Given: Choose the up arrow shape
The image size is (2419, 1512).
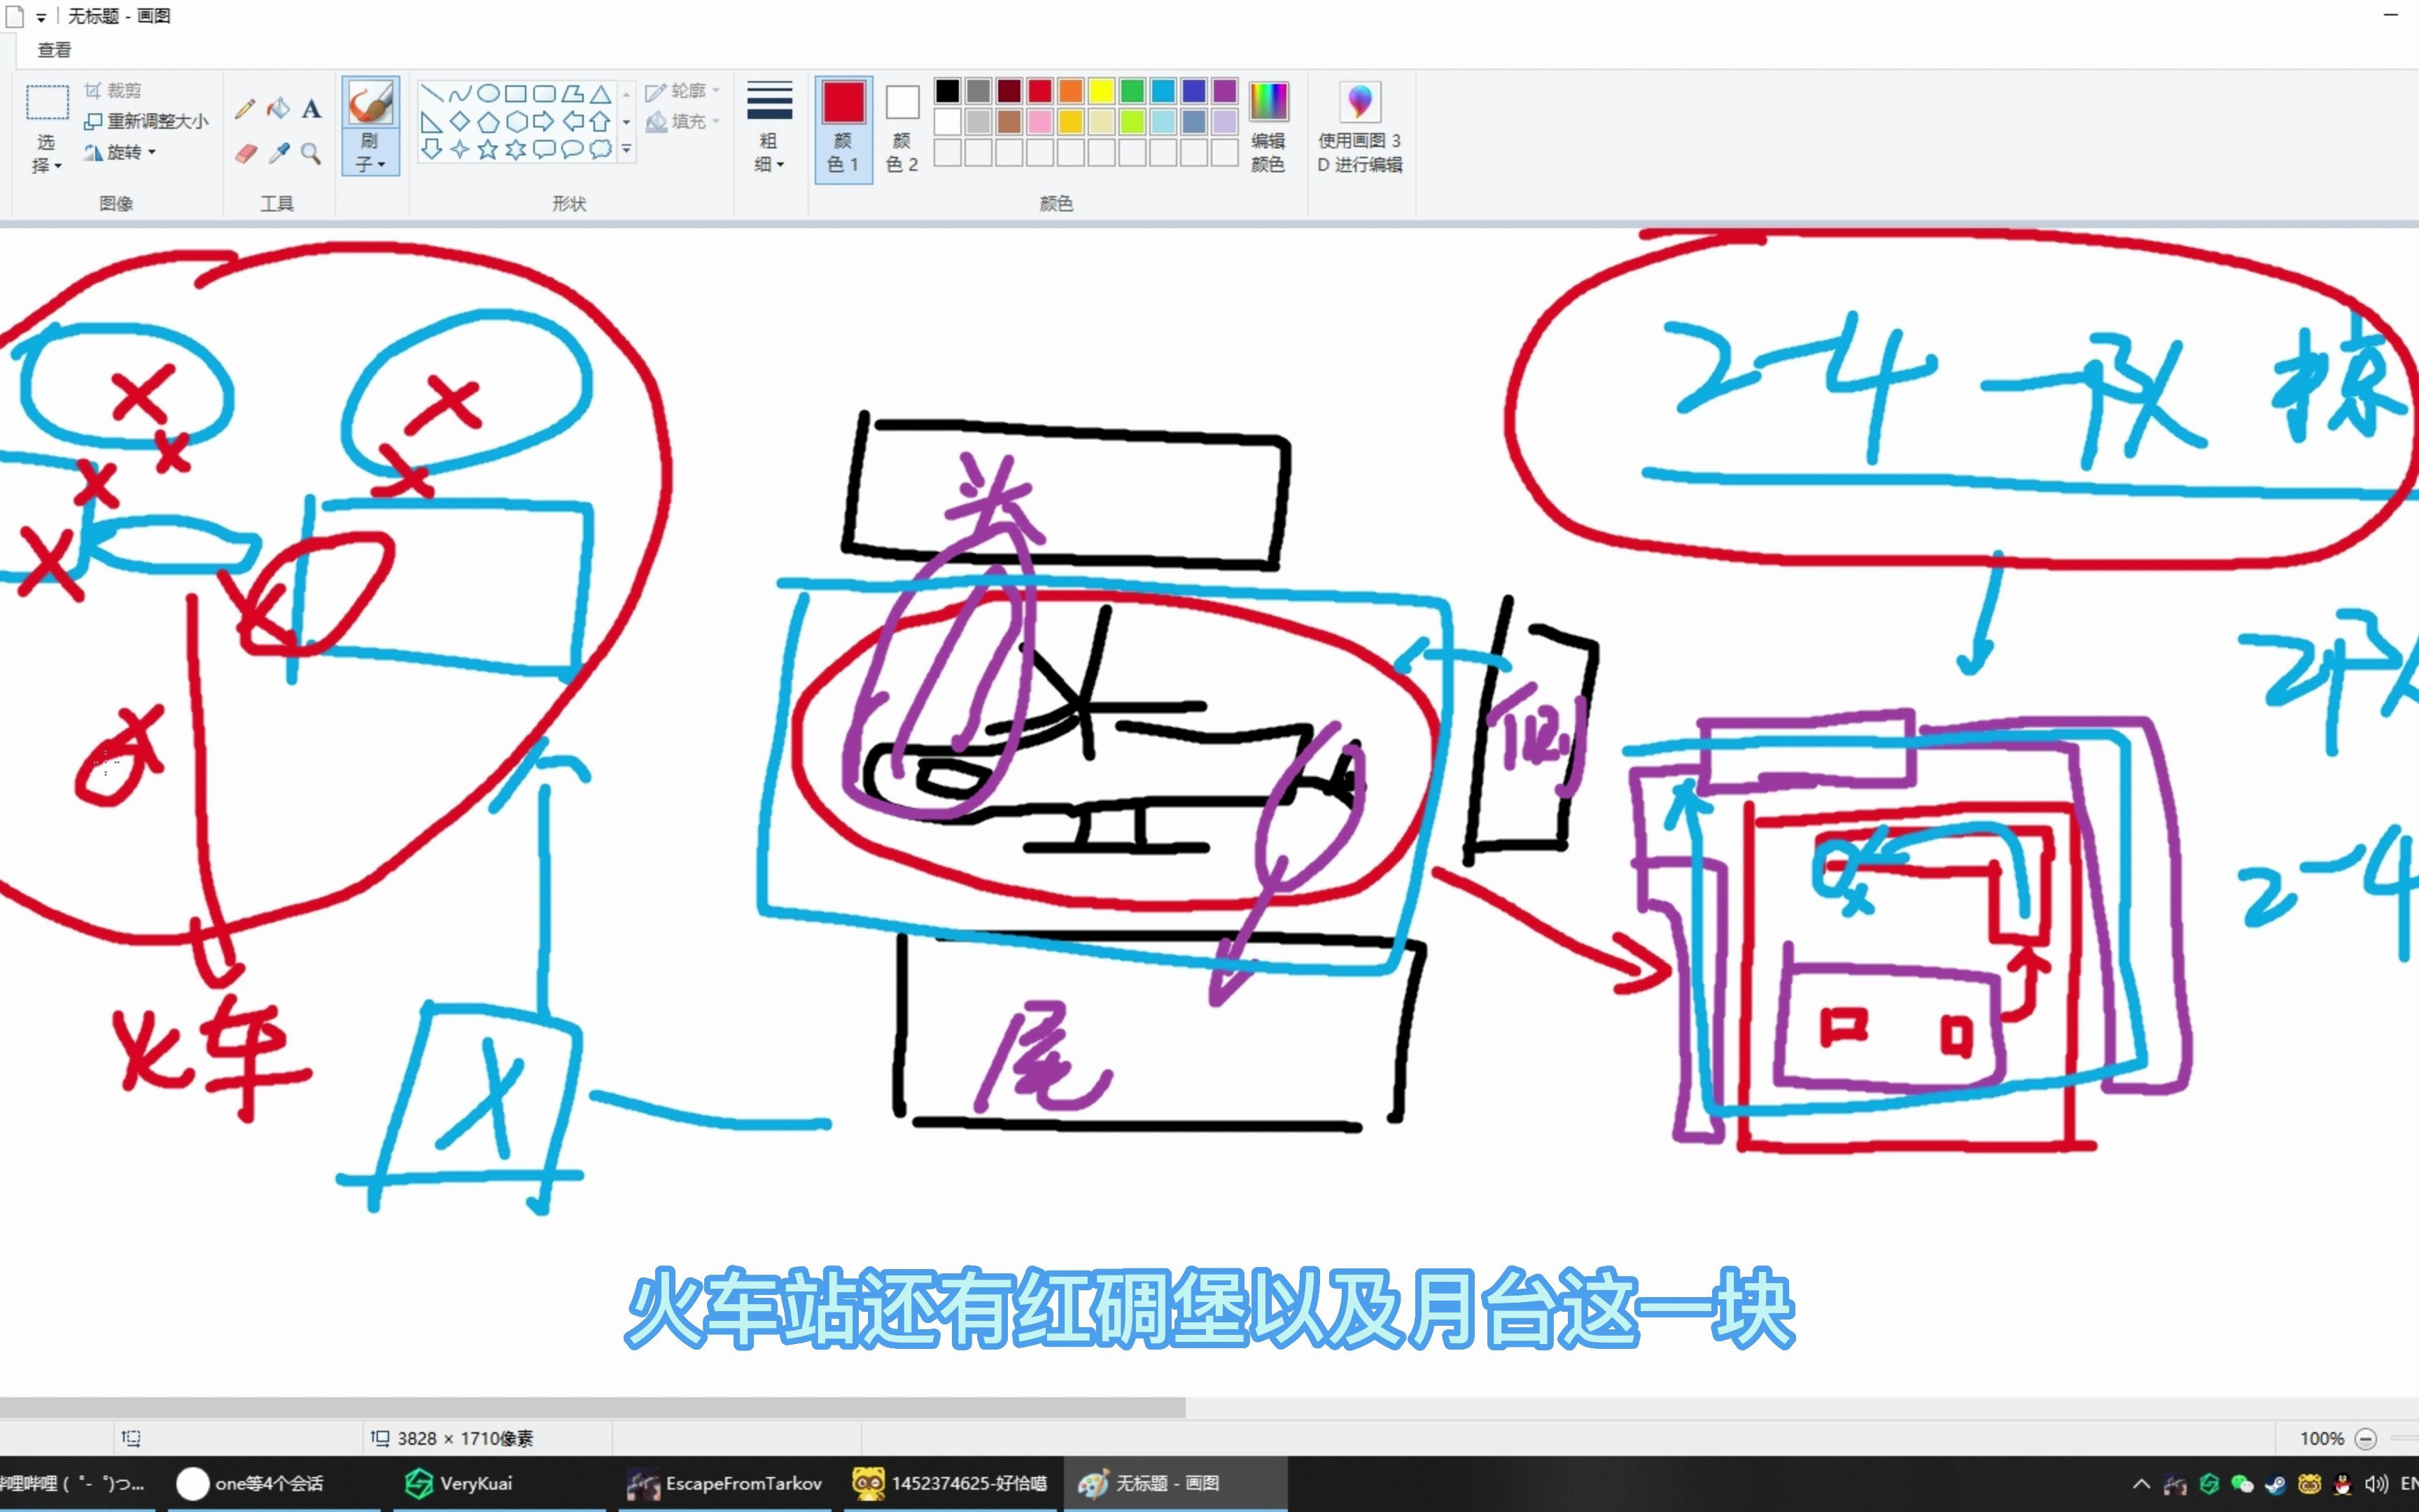Looking at the screenshot, I should point(600,122).
